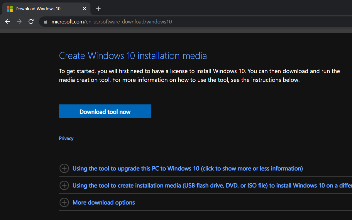Reload the page with refresh icon
Screen dimensions: 352x220
point(31,21)
